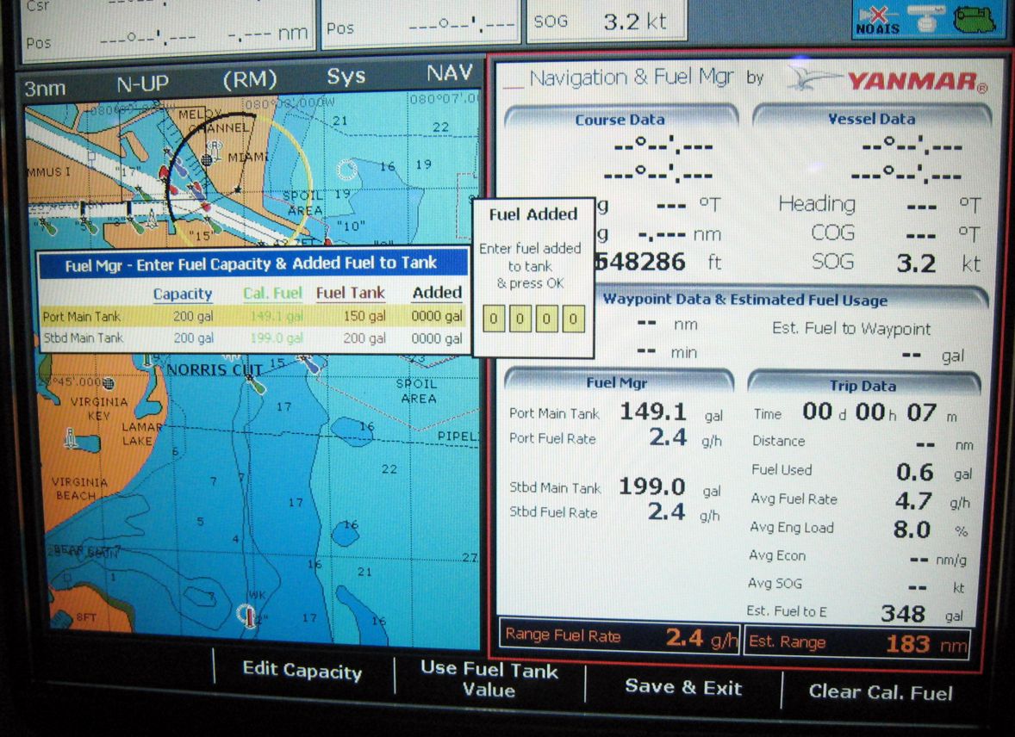Screen dimensions: 1015x737
Task: Select third digit of Fuel Added
Action: click(546, 319)
